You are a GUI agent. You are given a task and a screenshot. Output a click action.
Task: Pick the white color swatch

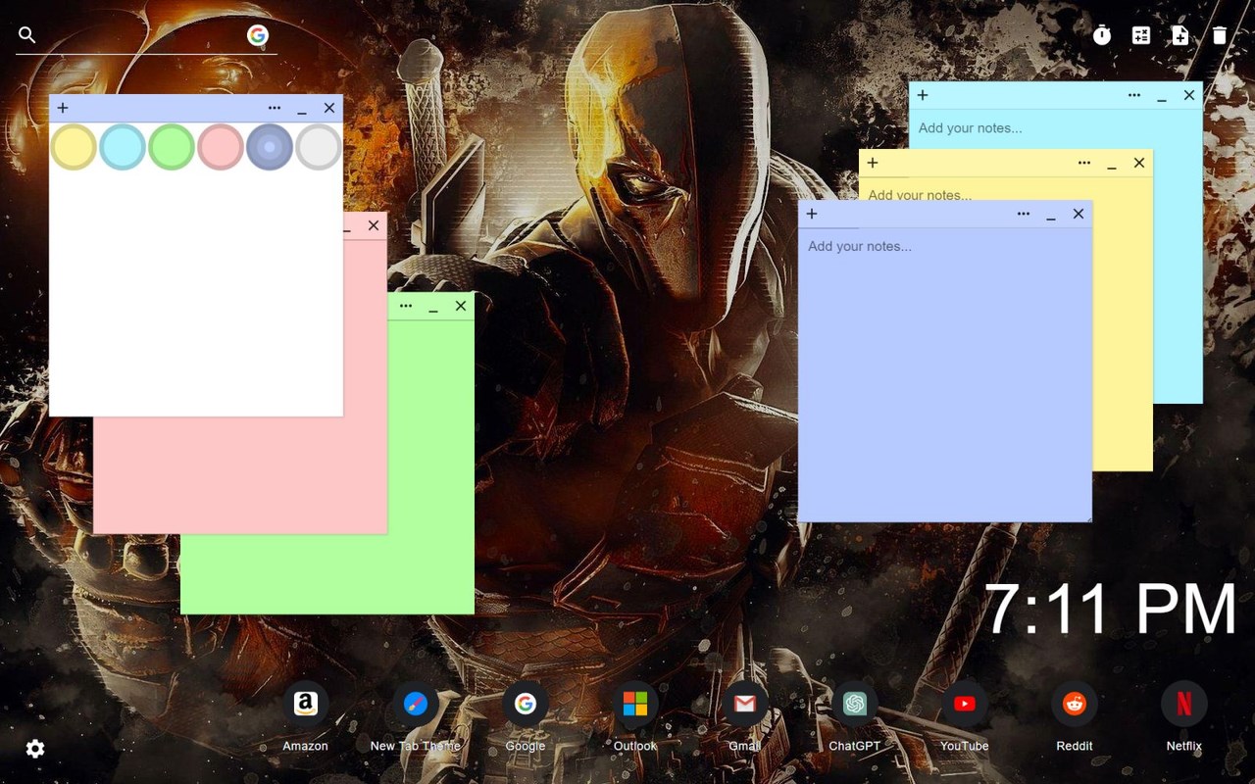[319, 147]
